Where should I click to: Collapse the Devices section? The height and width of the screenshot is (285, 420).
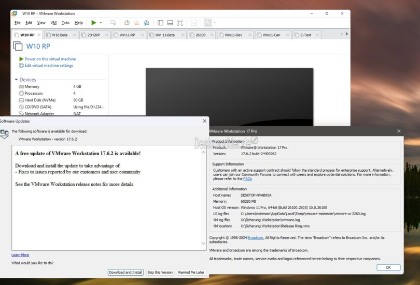[x=16, y=80]
